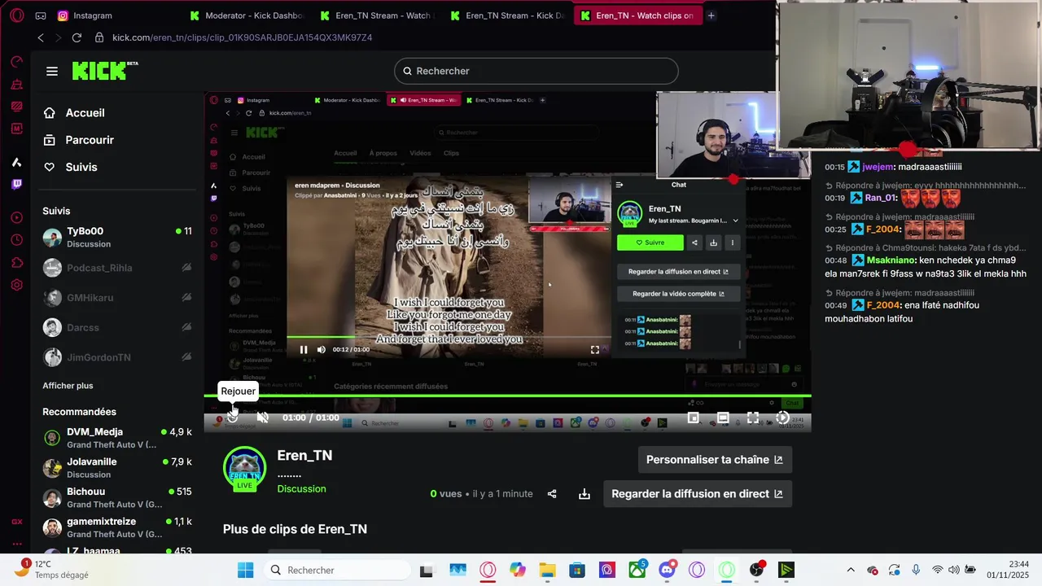Open Opera sidebar player icon
1042x586 pixels.
(16, 217)
